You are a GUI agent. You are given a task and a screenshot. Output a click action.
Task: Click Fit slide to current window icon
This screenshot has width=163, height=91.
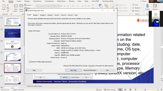click(x=162, y=90)
